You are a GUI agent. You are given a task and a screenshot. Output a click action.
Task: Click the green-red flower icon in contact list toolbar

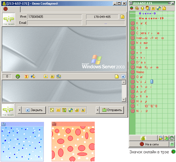tap(131, 8)
